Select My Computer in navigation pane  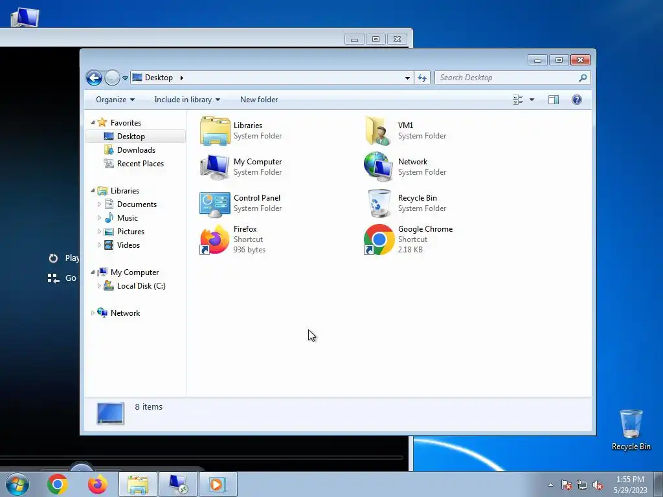pos(135,272)
